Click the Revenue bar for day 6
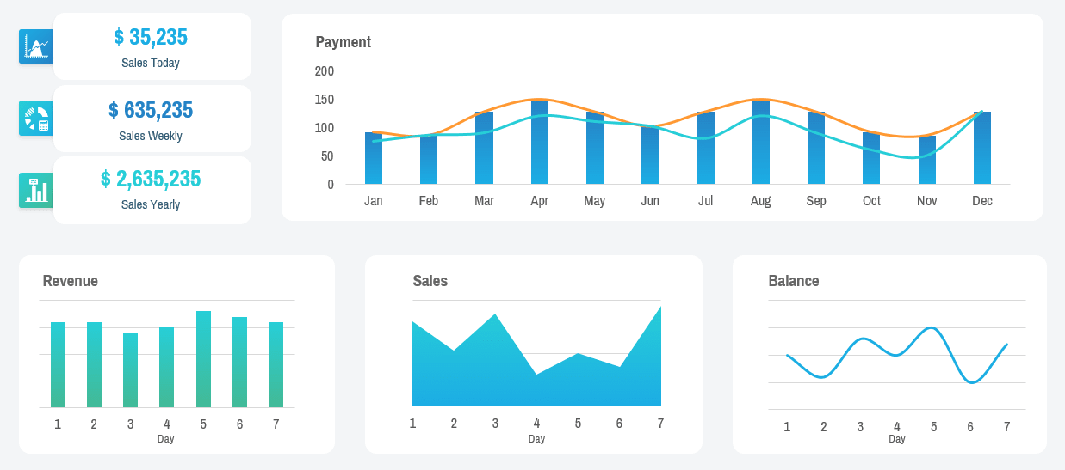 239,363
